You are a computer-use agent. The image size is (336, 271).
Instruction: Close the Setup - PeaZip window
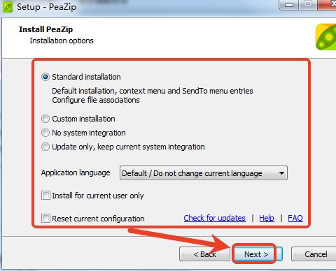(x=328, y=4)
